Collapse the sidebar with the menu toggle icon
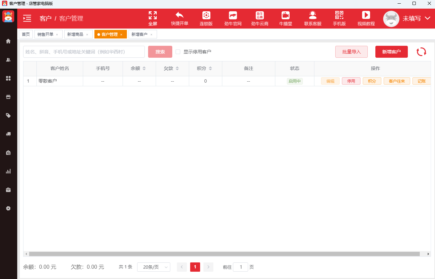435x279 pixels. coord(27,18)
